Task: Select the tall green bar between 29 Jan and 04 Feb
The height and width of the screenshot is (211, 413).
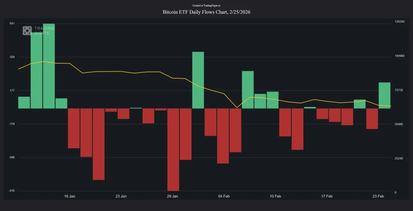Action: click(x=198, y=80)
